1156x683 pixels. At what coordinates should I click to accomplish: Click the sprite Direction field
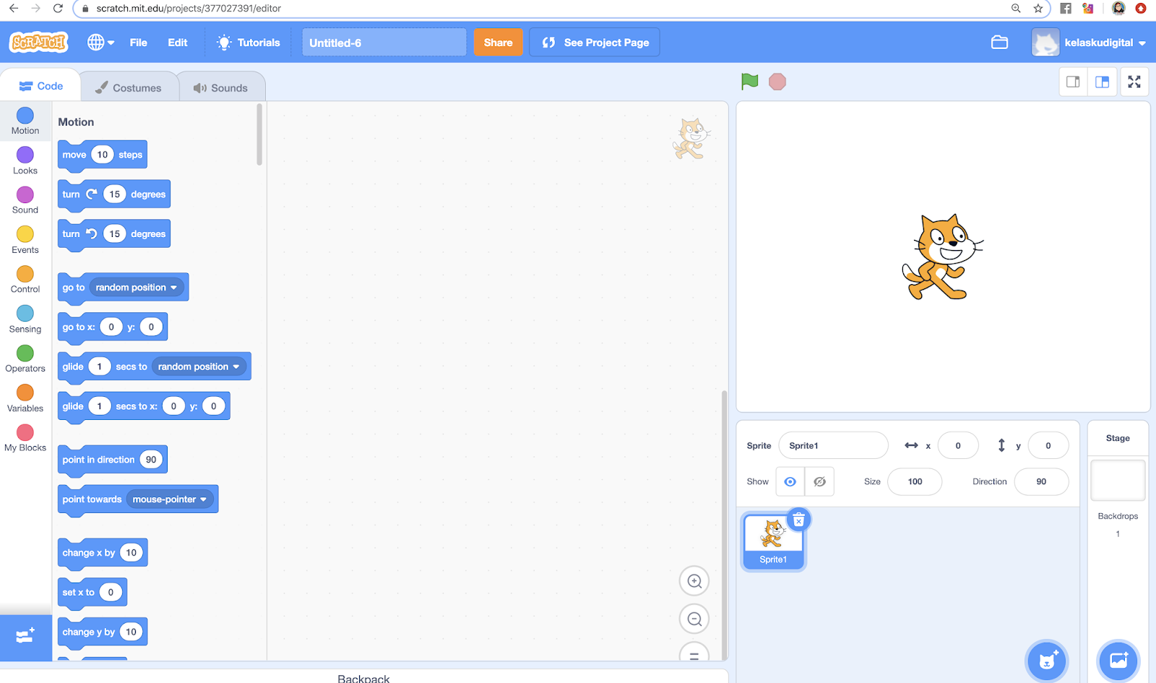(1041, 481)
